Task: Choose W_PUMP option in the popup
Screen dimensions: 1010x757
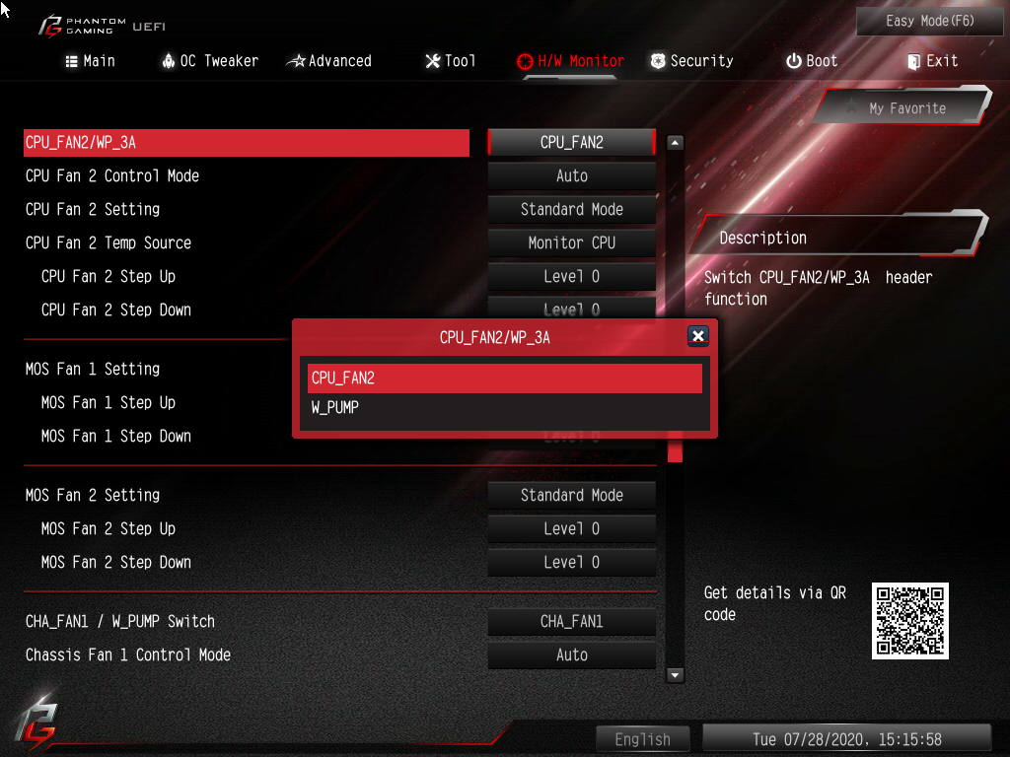Action: (x=505, y=407)
